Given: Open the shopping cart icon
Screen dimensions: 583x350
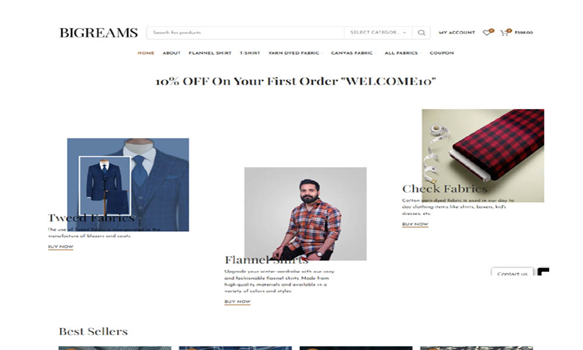Looking at the screenshot, I should pos(504,32).
